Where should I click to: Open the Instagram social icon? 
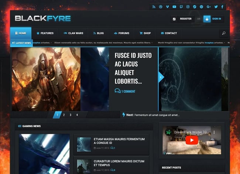(188, 7)
